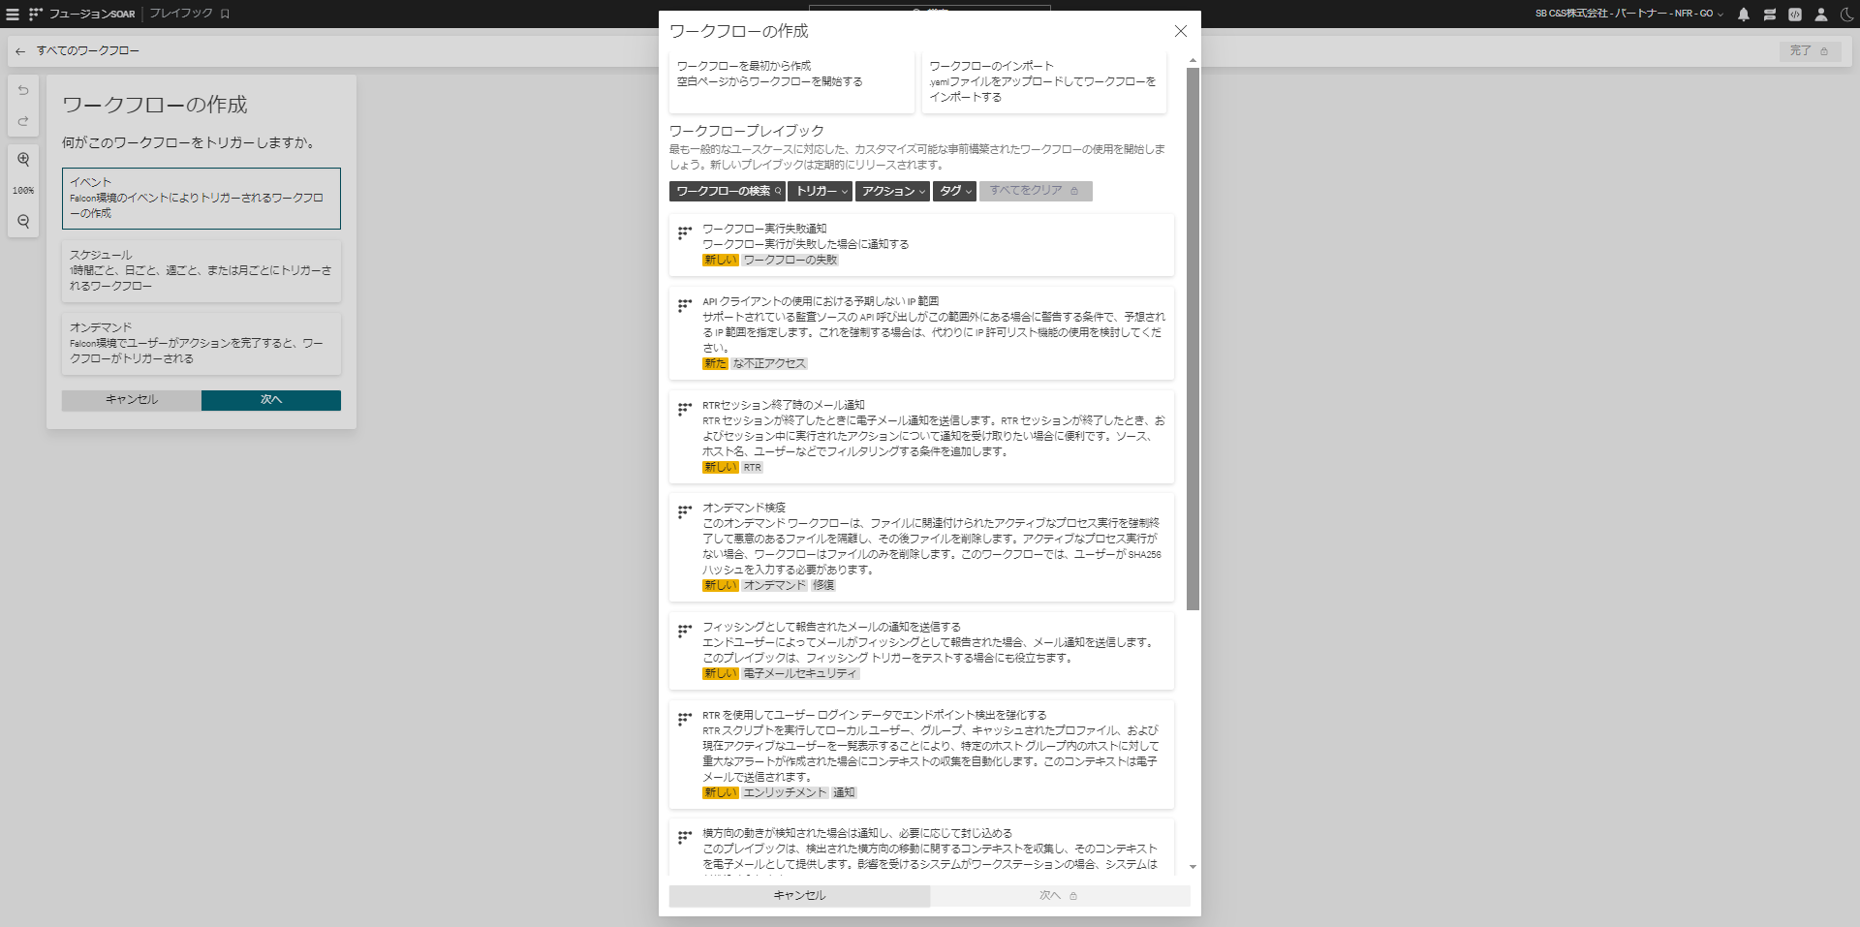Screen dimensions: 1860x927
Task: Zoom in on the workflow canvas
Action: (23, 159)
